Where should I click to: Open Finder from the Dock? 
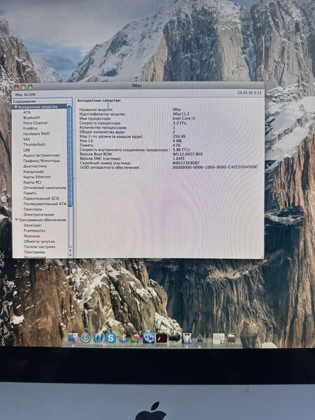pos(73,337)
